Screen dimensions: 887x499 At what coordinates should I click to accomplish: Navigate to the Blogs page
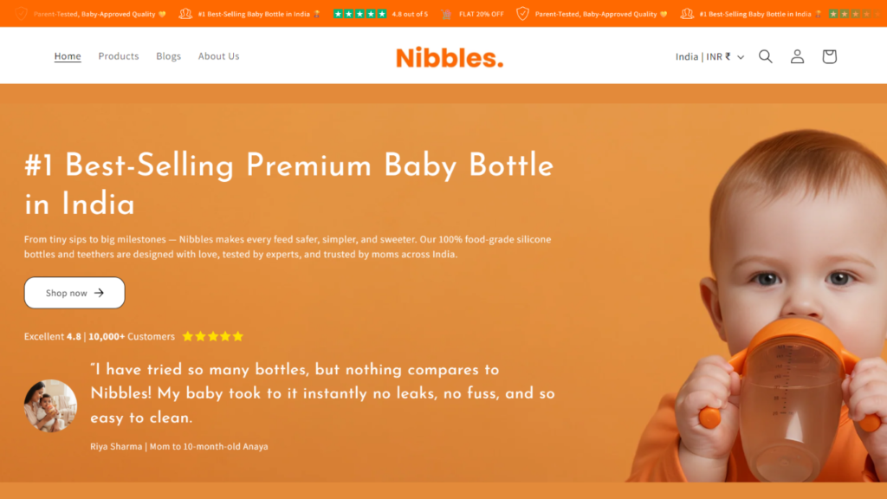pos(169,56)
